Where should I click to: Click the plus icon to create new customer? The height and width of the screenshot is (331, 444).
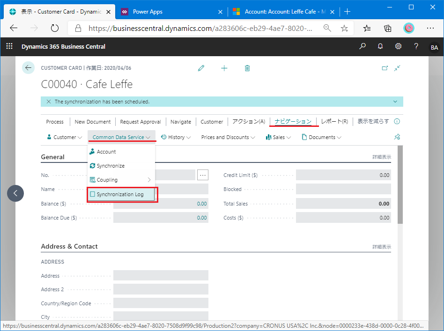[x=224, y=68]
